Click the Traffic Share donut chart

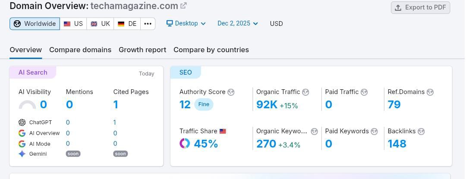pyautogui.click(x=185, y=144)
